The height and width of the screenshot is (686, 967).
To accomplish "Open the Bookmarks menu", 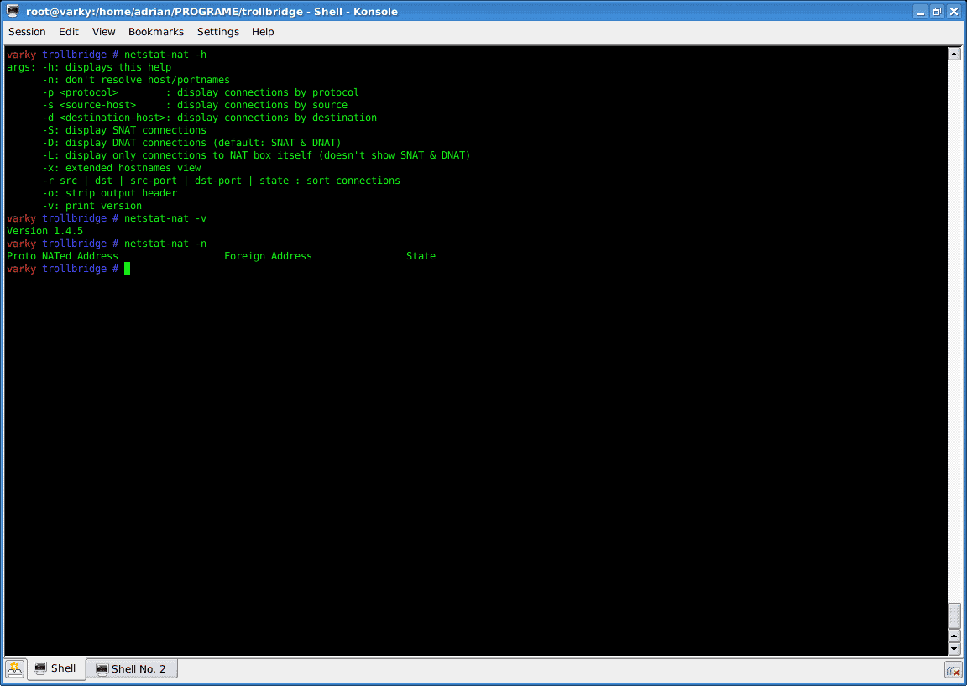I will pyautogui.click(x=156, y=32).
